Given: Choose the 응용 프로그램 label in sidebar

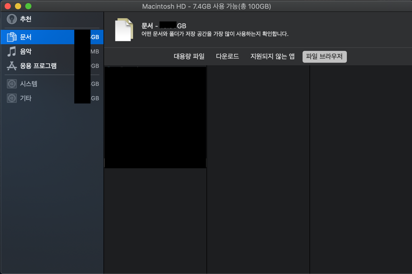Looking at the screenshot, I should [38, 66].
